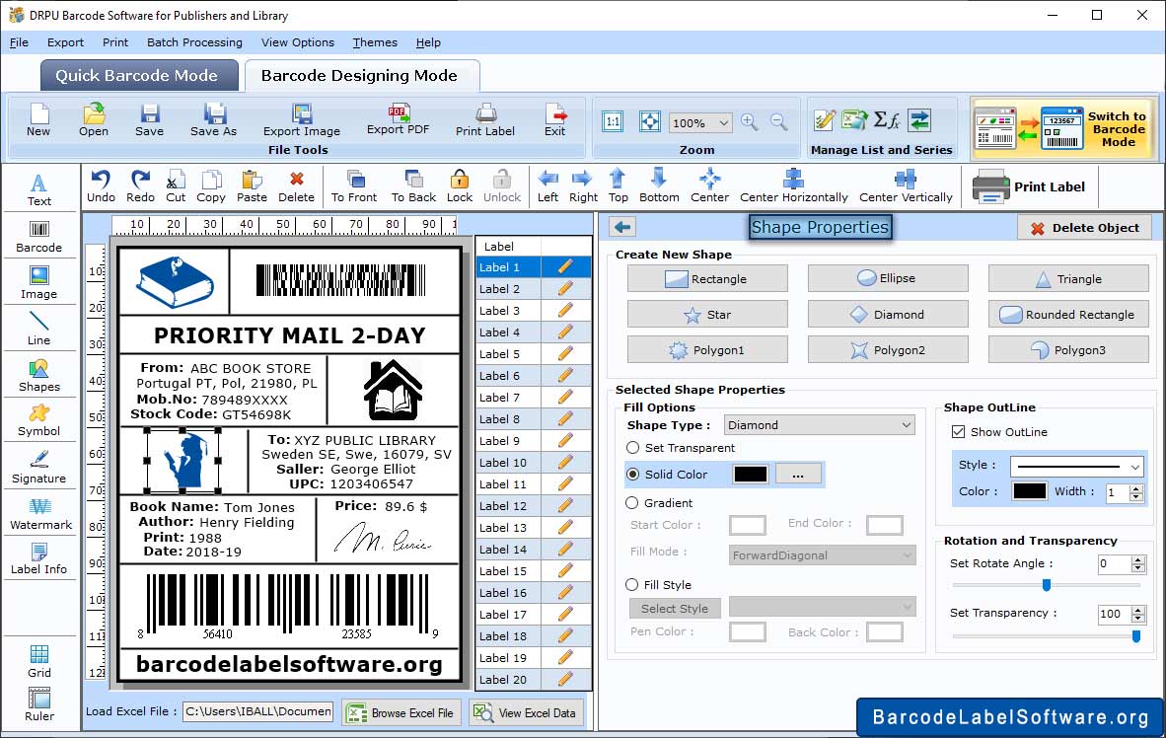Screen dimensions: 1166x738
Task: Open the Batch Processing menu
Action: tap(195, 42)
